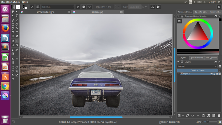Viewport: 222px width, 125px height.
Task: Move layer down with arrow button
Action: [192, 116]
